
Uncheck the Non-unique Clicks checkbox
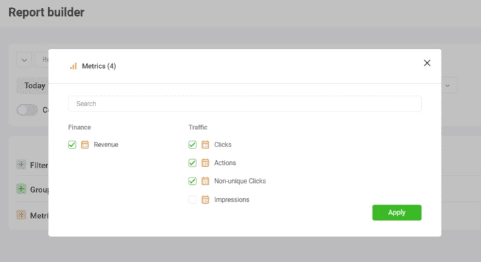pos(192,181)
